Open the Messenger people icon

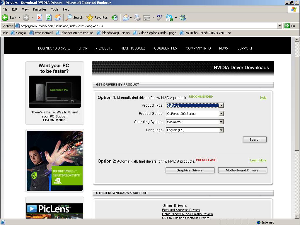point(183,18)
